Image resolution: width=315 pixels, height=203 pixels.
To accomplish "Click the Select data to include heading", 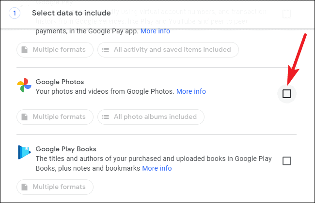I will 71,13.
